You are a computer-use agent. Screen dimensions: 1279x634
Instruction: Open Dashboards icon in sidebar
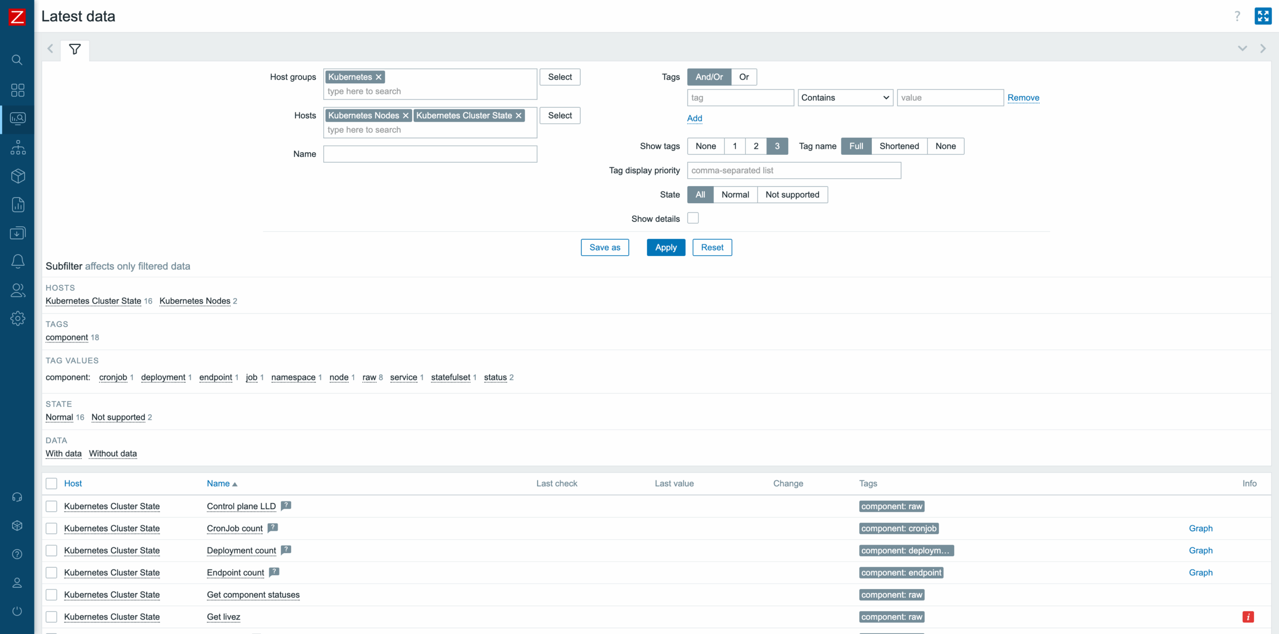17,90
